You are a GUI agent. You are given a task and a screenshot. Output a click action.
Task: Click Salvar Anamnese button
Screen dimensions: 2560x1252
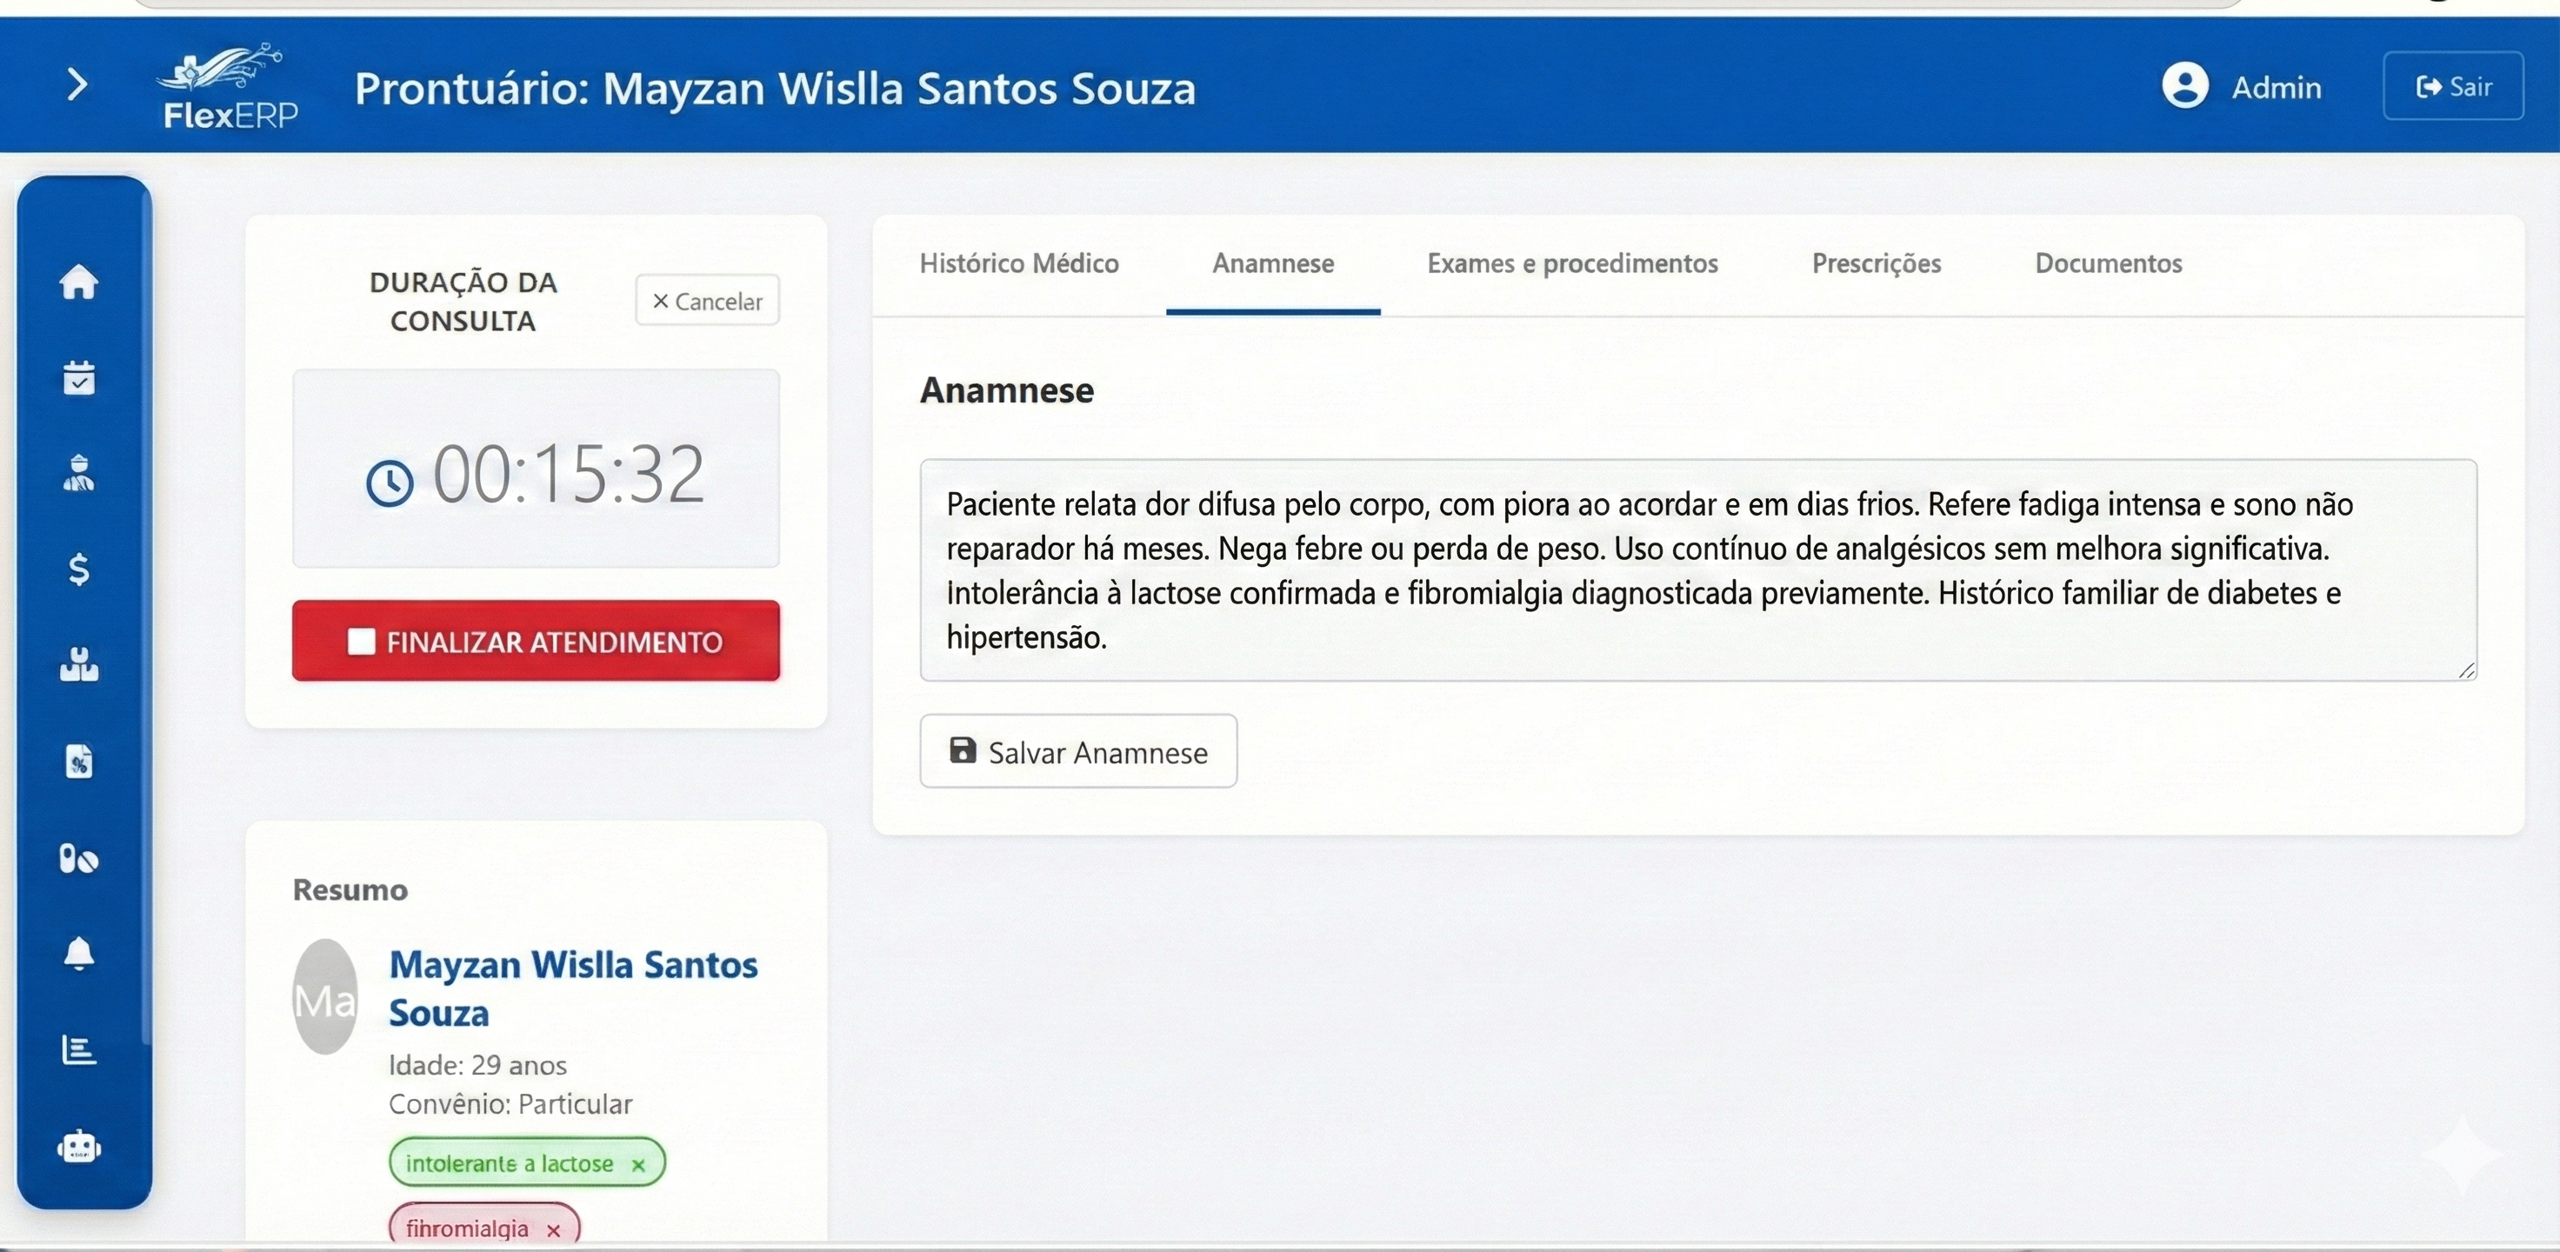pyautogui.click(x=1078, y=752)
